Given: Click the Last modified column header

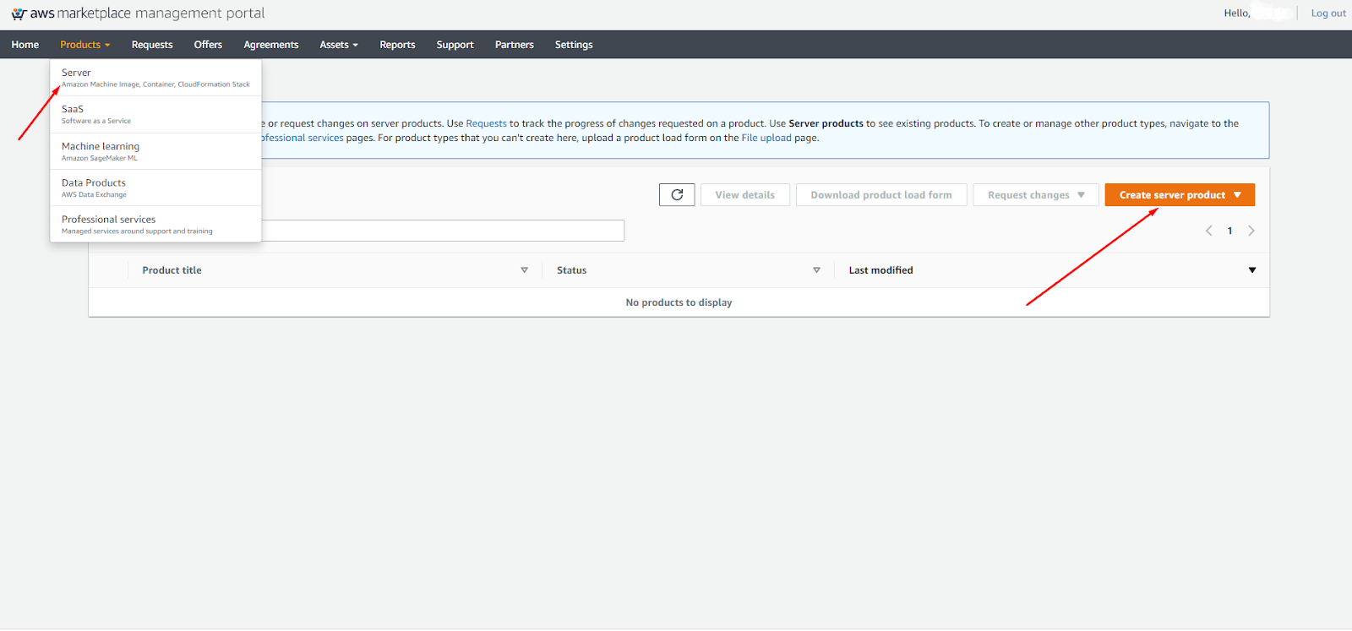Looking at the screenshot, I should click(881, 270).
